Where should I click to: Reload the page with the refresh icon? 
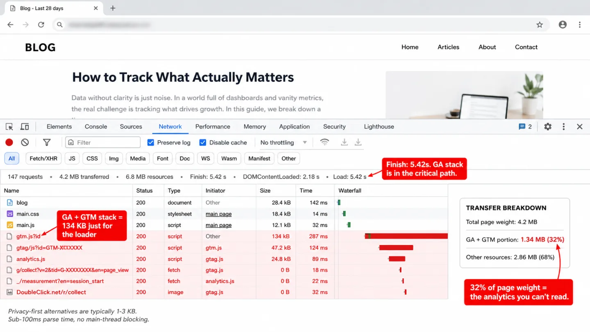point(41,25)
